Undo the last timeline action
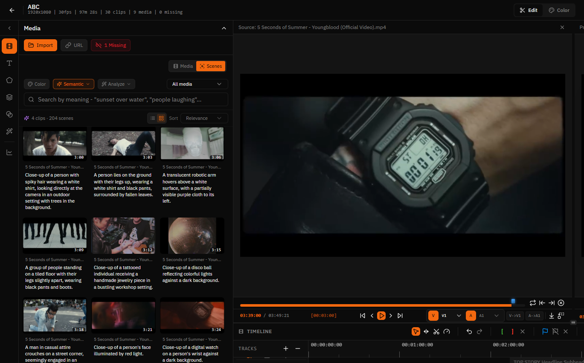The height and width of the screenshot is (363, 584). [x=469, y=331]
